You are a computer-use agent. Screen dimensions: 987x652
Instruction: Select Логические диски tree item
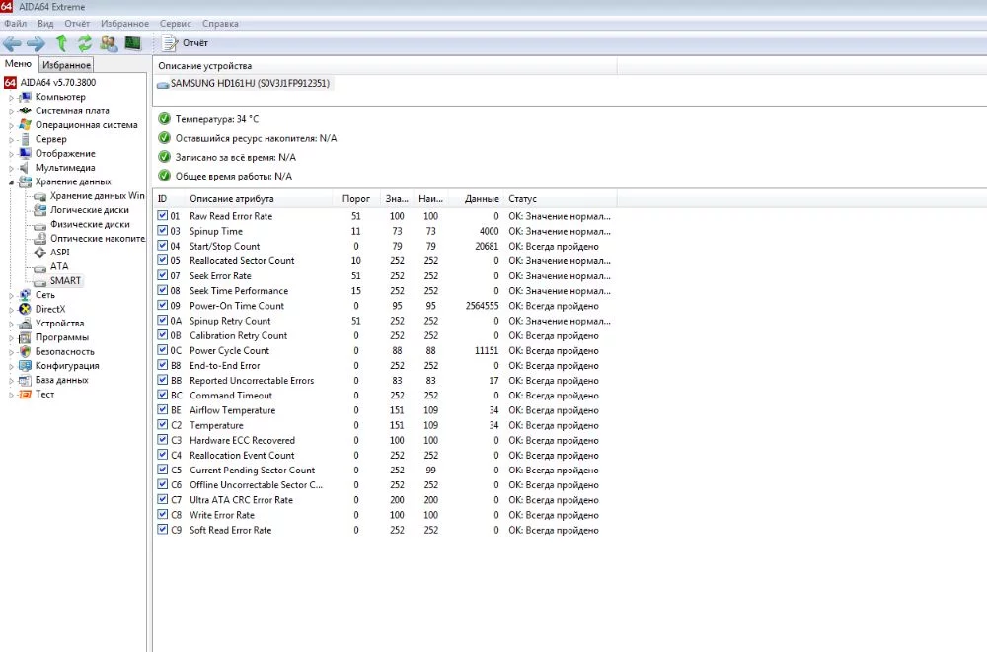click(90, 209)
